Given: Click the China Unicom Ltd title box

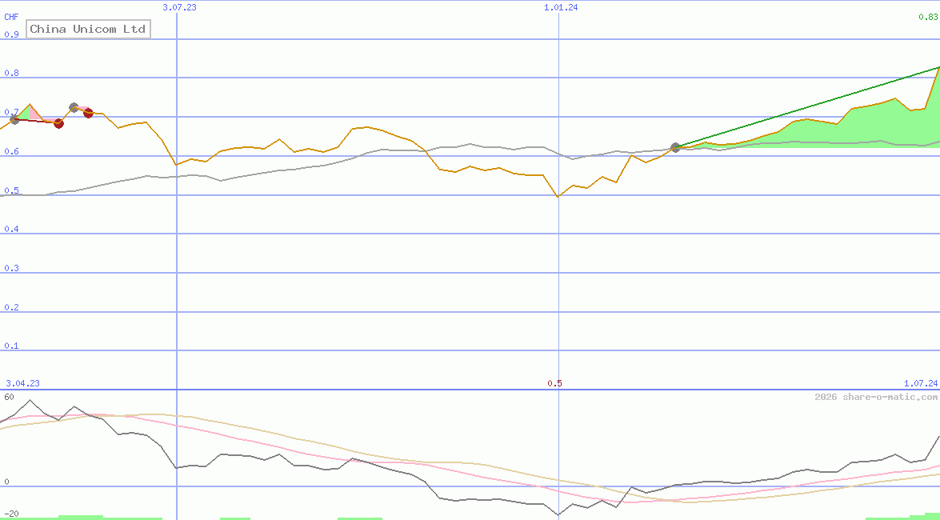Looking at the screenshot, I should coord(88,29).
